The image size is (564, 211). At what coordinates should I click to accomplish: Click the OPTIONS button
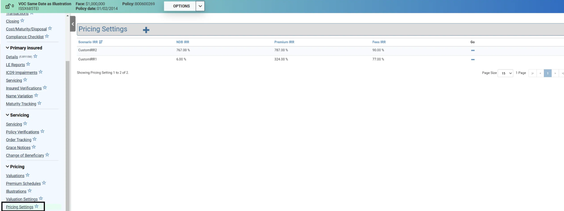[x=181, y=6]
